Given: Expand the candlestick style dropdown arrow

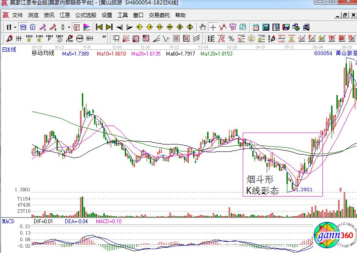Looking at the screenshot, I should pyautogui.click(x=68, y=27).
